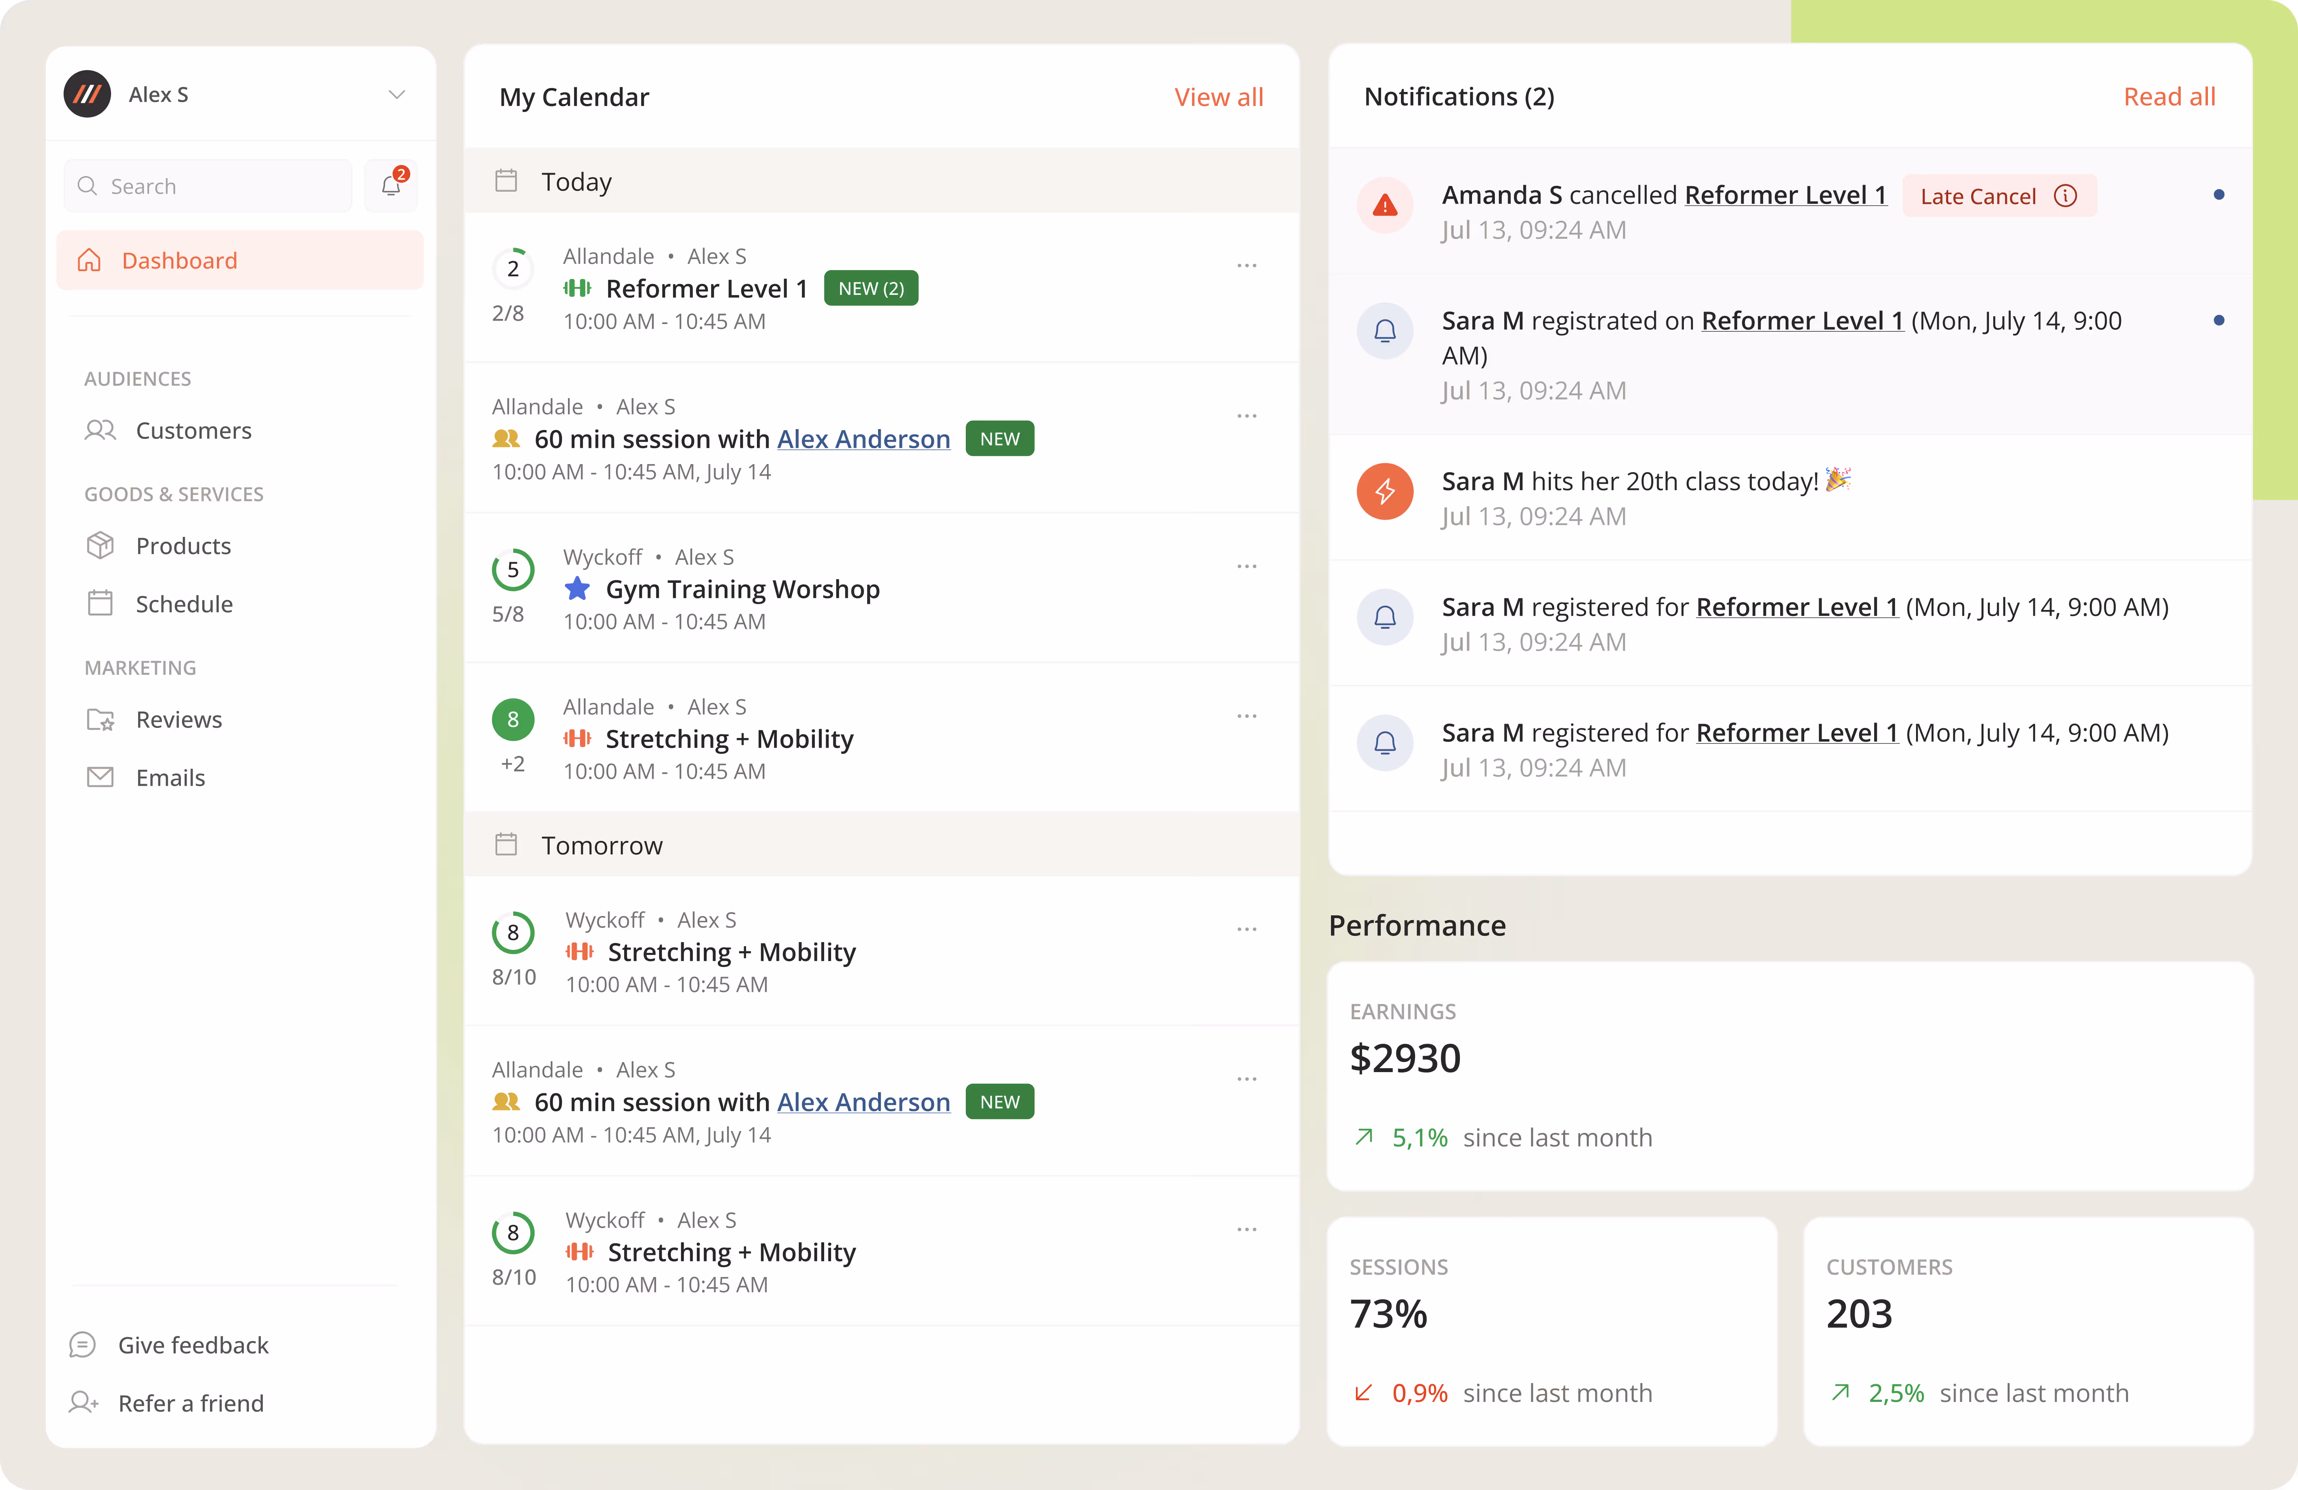Click Alex Anderson link in today's session

tap(863, 439)
